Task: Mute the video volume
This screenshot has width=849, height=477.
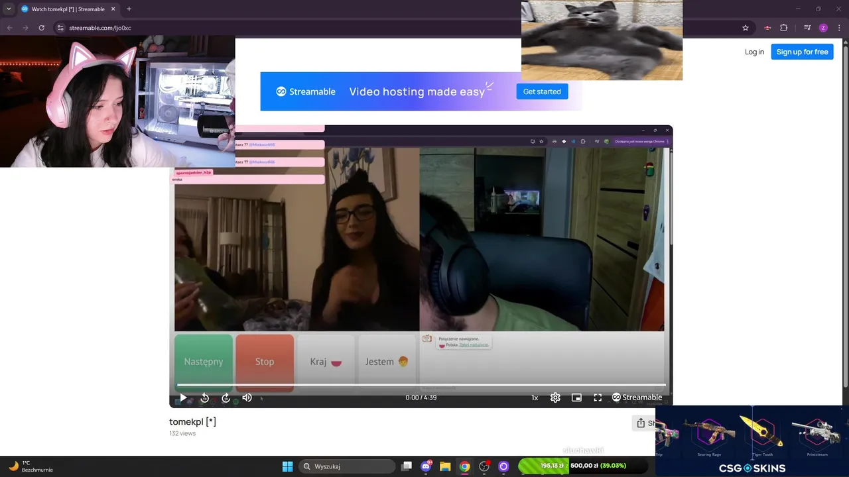Action: tap(247, 397)
